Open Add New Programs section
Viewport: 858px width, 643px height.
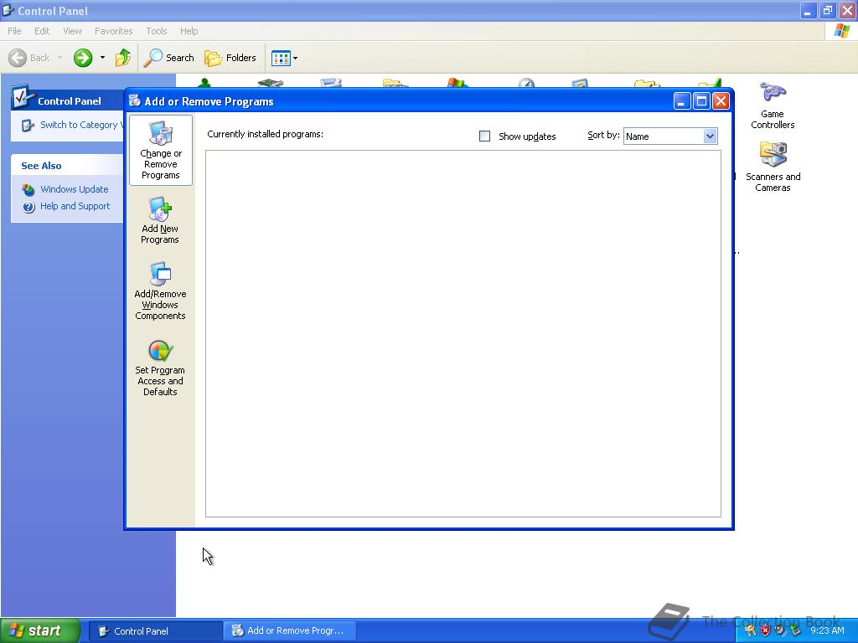click(x=160, y=220)
